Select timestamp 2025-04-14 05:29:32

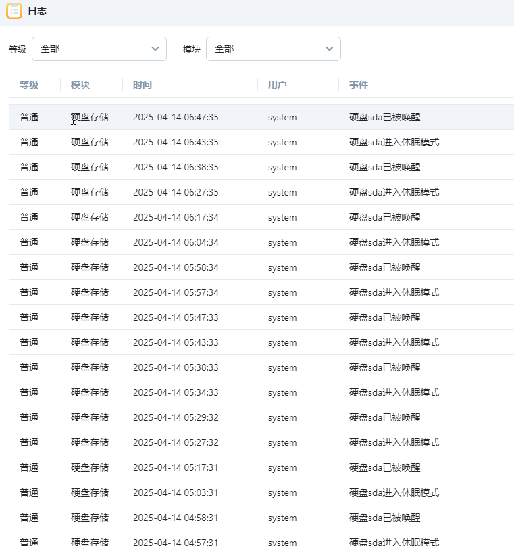click(176, 417)
